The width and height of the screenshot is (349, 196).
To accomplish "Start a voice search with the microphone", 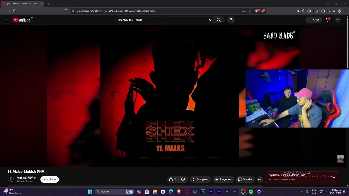I will (231, 20).
